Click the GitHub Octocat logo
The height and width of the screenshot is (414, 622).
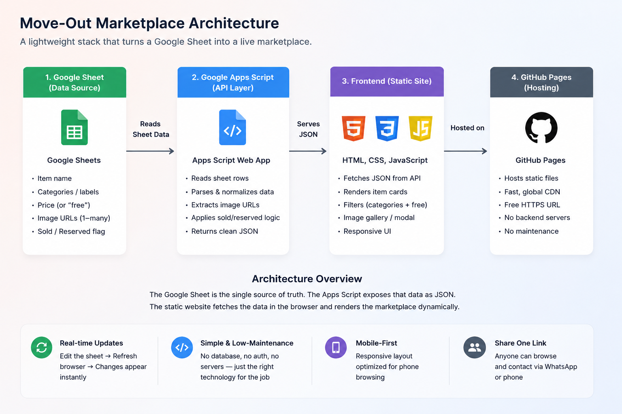tap(541, 128)
